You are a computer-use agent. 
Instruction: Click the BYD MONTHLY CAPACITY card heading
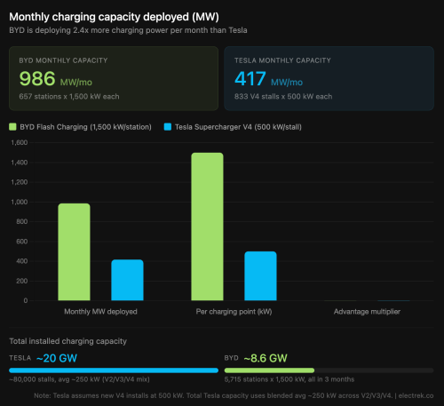point(63,60)
